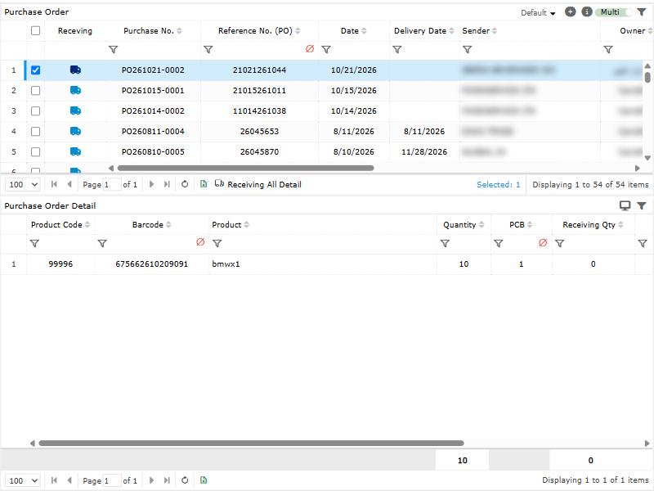Sort by Purchase No. column
Screen dimensions: 654x491
pyautogui.click(x=153, y=30)
